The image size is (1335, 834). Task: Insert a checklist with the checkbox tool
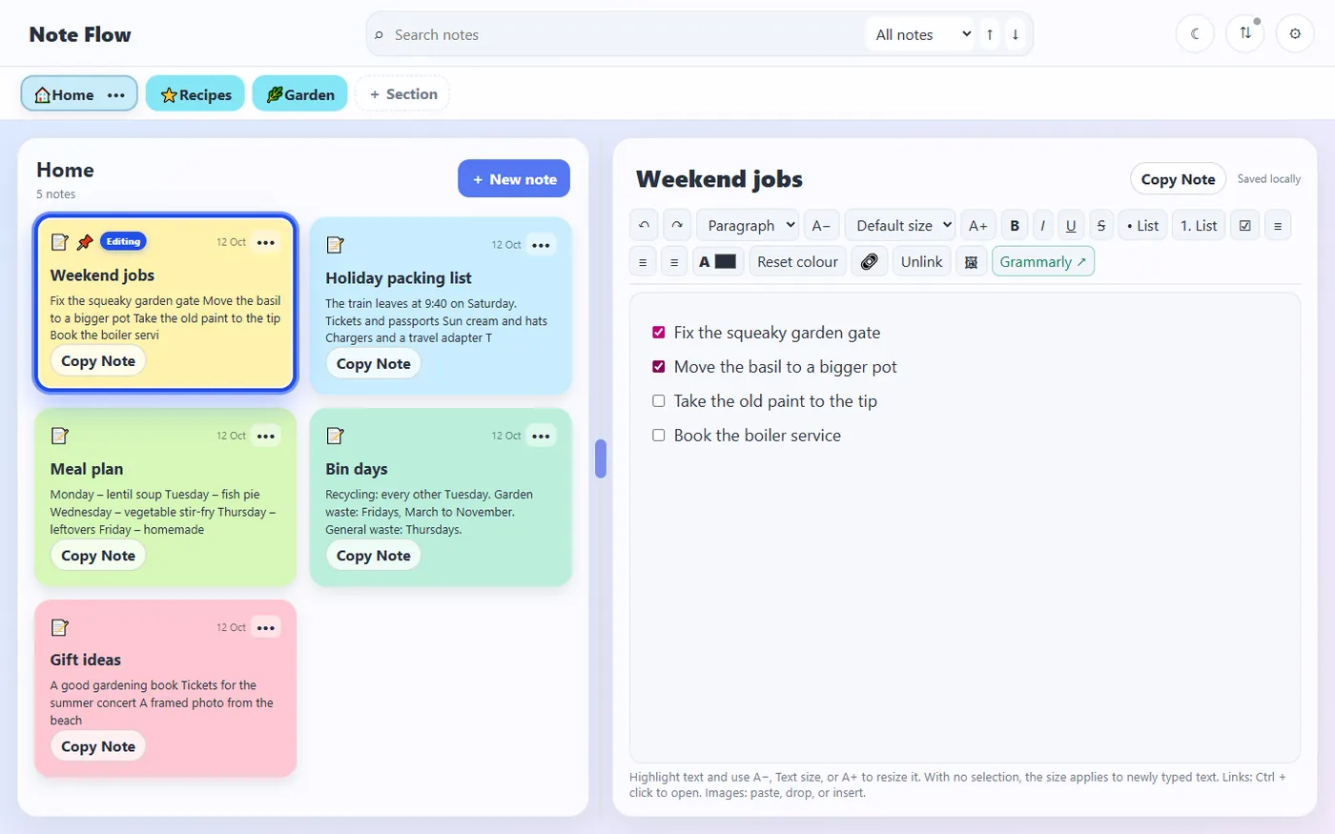1244,225
